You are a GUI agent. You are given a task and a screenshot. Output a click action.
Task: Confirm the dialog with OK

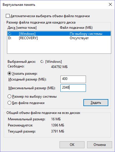(72, 145)
